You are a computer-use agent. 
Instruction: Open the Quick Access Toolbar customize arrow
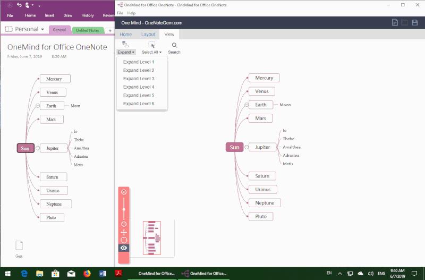click(39, 5)
